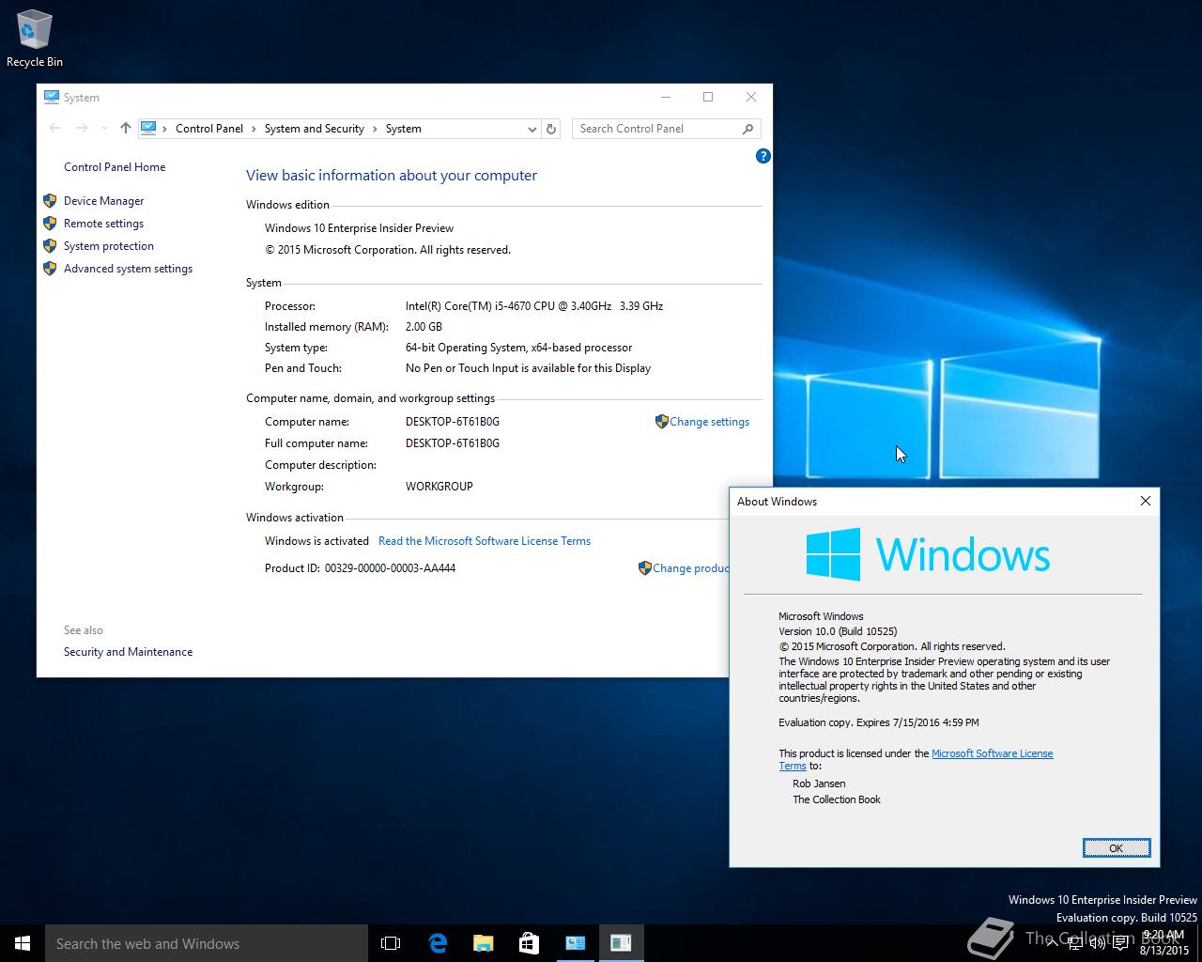Screen dimensions: 1202x962
Task: Expand chevron after System and Security breadcrumb
Action: pos(375,129)
